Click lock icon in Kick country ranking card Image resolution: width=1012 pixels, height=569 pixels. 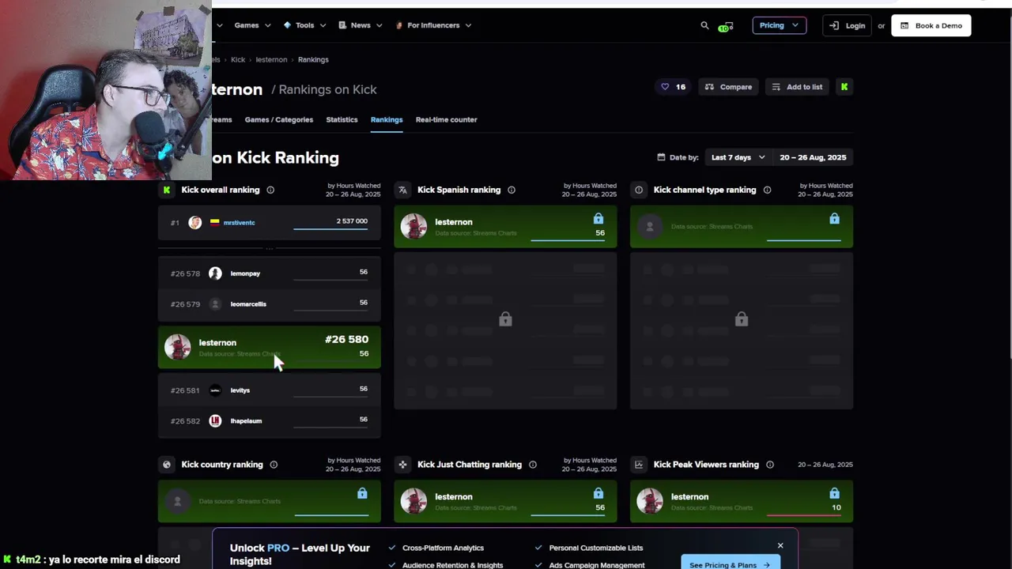coord(362,493)
